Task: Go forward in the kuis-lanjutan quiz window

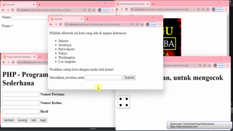Action: 56,24
